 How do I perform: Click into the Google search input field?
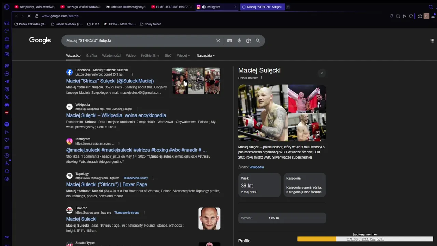(140, 41)
